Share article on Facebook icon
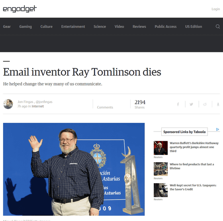The height and width of the screenshot is (221, 223). [178, 105]
